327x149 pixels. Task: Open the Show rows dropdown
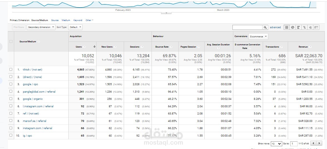click(x=276, y=143)
